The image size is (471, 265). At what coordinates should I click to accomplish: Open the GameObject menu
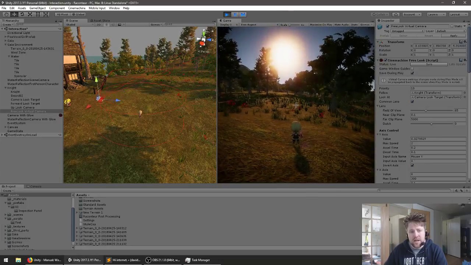click(38, 8)
